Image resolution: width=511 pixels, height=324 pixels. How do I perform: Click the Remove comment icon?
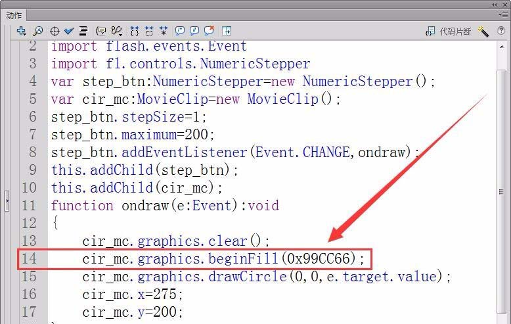pos(209,31)
